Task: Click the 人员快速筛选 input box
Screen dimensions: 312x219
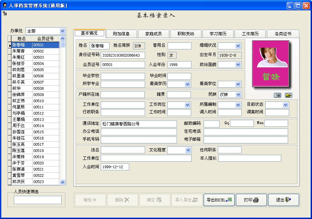Action: (x=38, y=200)
